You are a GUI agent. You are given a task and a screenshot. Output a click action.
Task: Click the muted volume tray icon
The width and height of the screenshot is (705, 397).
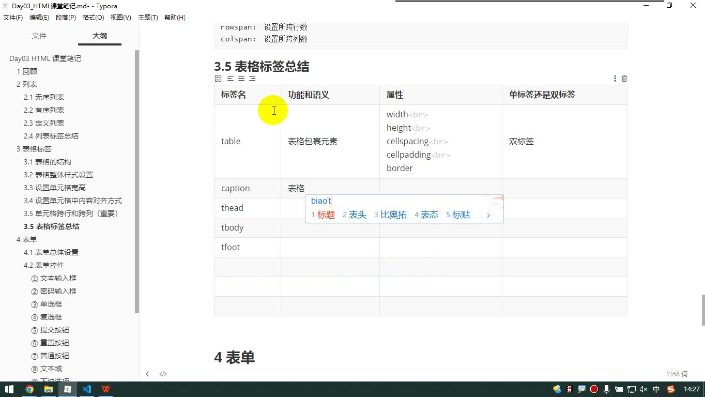pos(643,389)
